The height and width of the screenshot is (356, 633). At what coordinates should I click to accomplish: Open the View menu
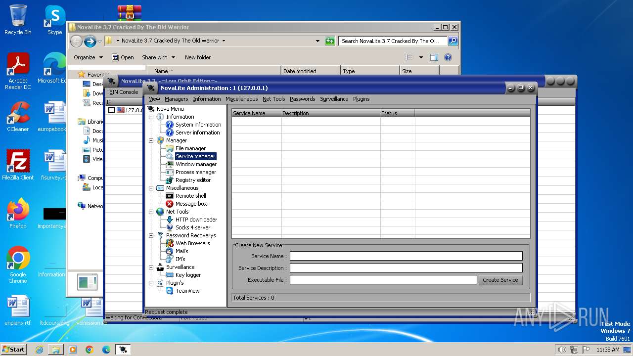pyautogui.click(x=154, y=99)
